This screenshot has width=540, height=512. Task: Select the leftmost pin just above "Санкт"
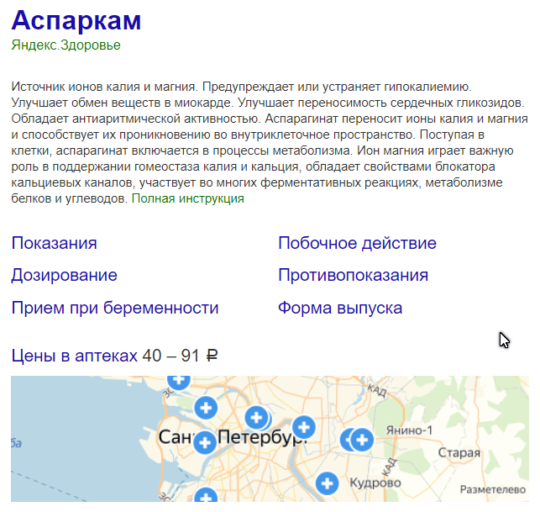tap(205, 409)
